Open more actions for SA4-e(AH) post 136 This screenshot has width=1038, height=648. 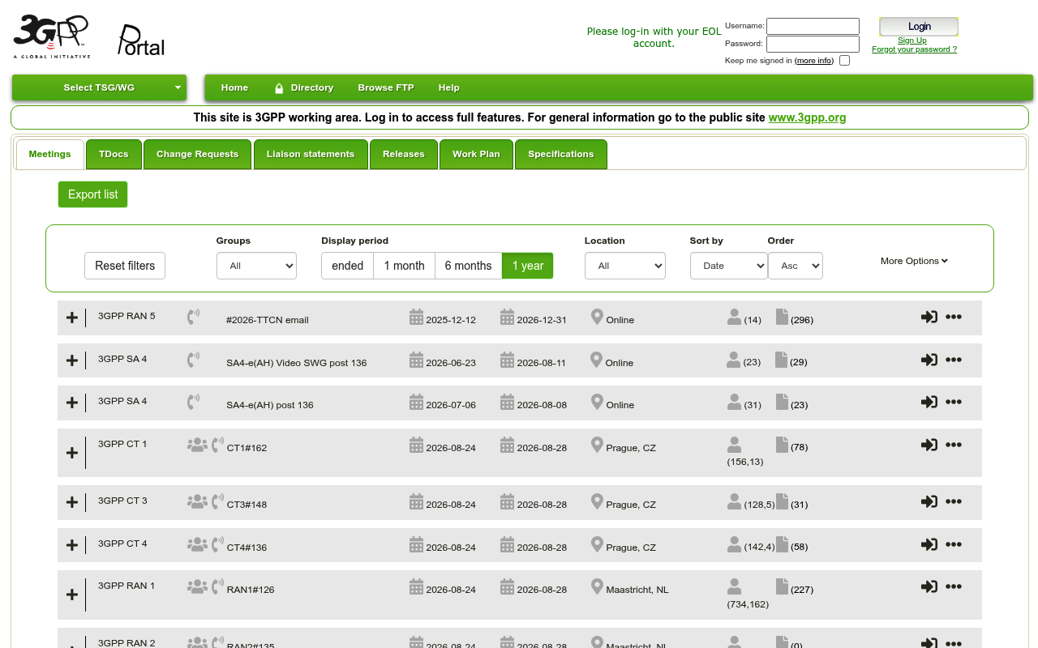[954, 402]
